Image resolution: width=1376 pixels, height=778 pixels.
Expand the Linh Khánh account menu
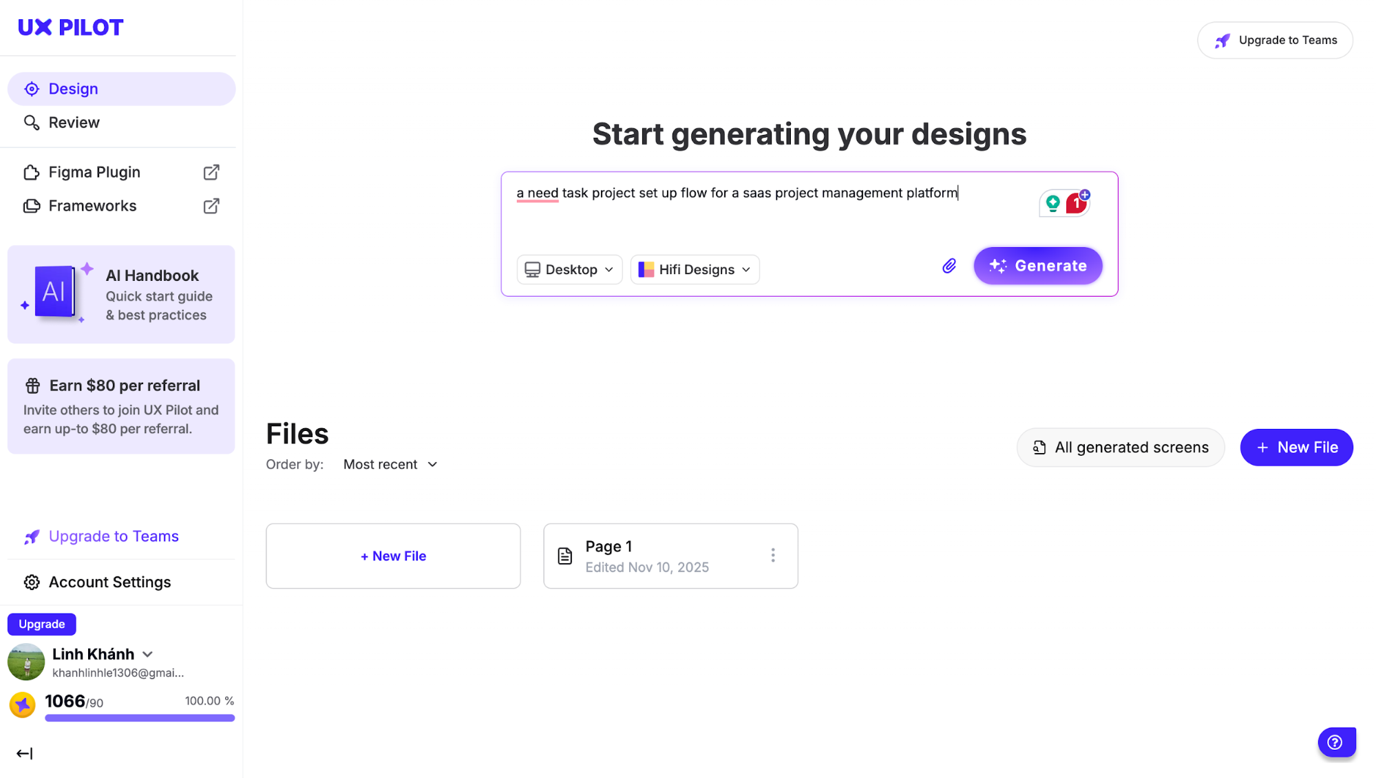(147, 654)
